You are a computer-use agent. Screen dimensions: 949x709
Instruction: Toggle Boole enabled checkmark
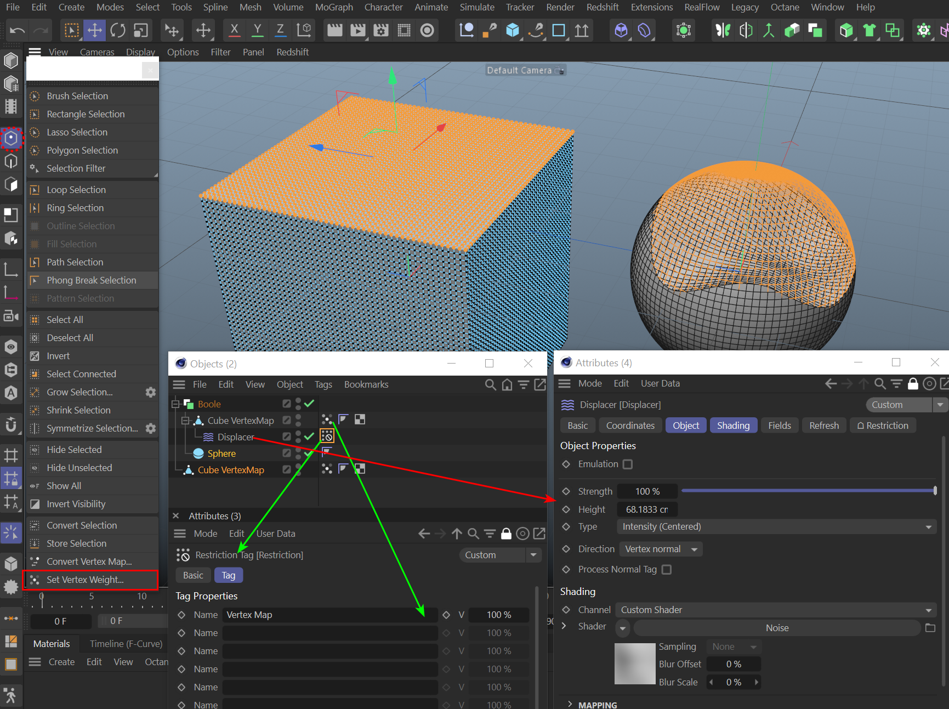click(309, 404)
